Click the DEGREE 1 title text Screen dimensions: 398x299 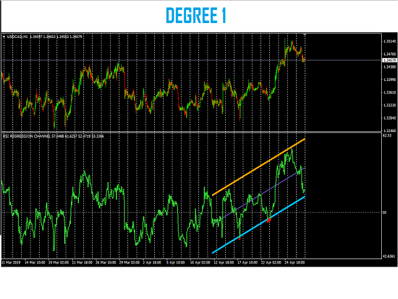(x=196, y=16)
